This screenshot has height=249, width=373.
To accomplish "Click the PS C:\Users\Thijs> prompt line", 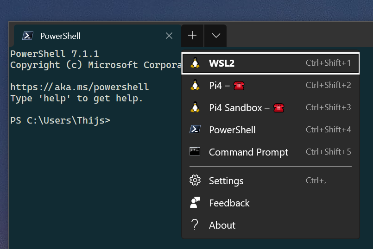I will click(x=60, y=120).
